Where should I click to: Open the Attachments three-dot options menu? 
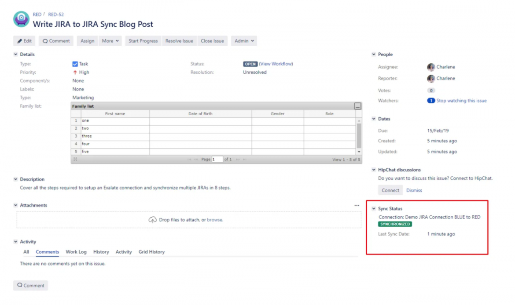357,205
